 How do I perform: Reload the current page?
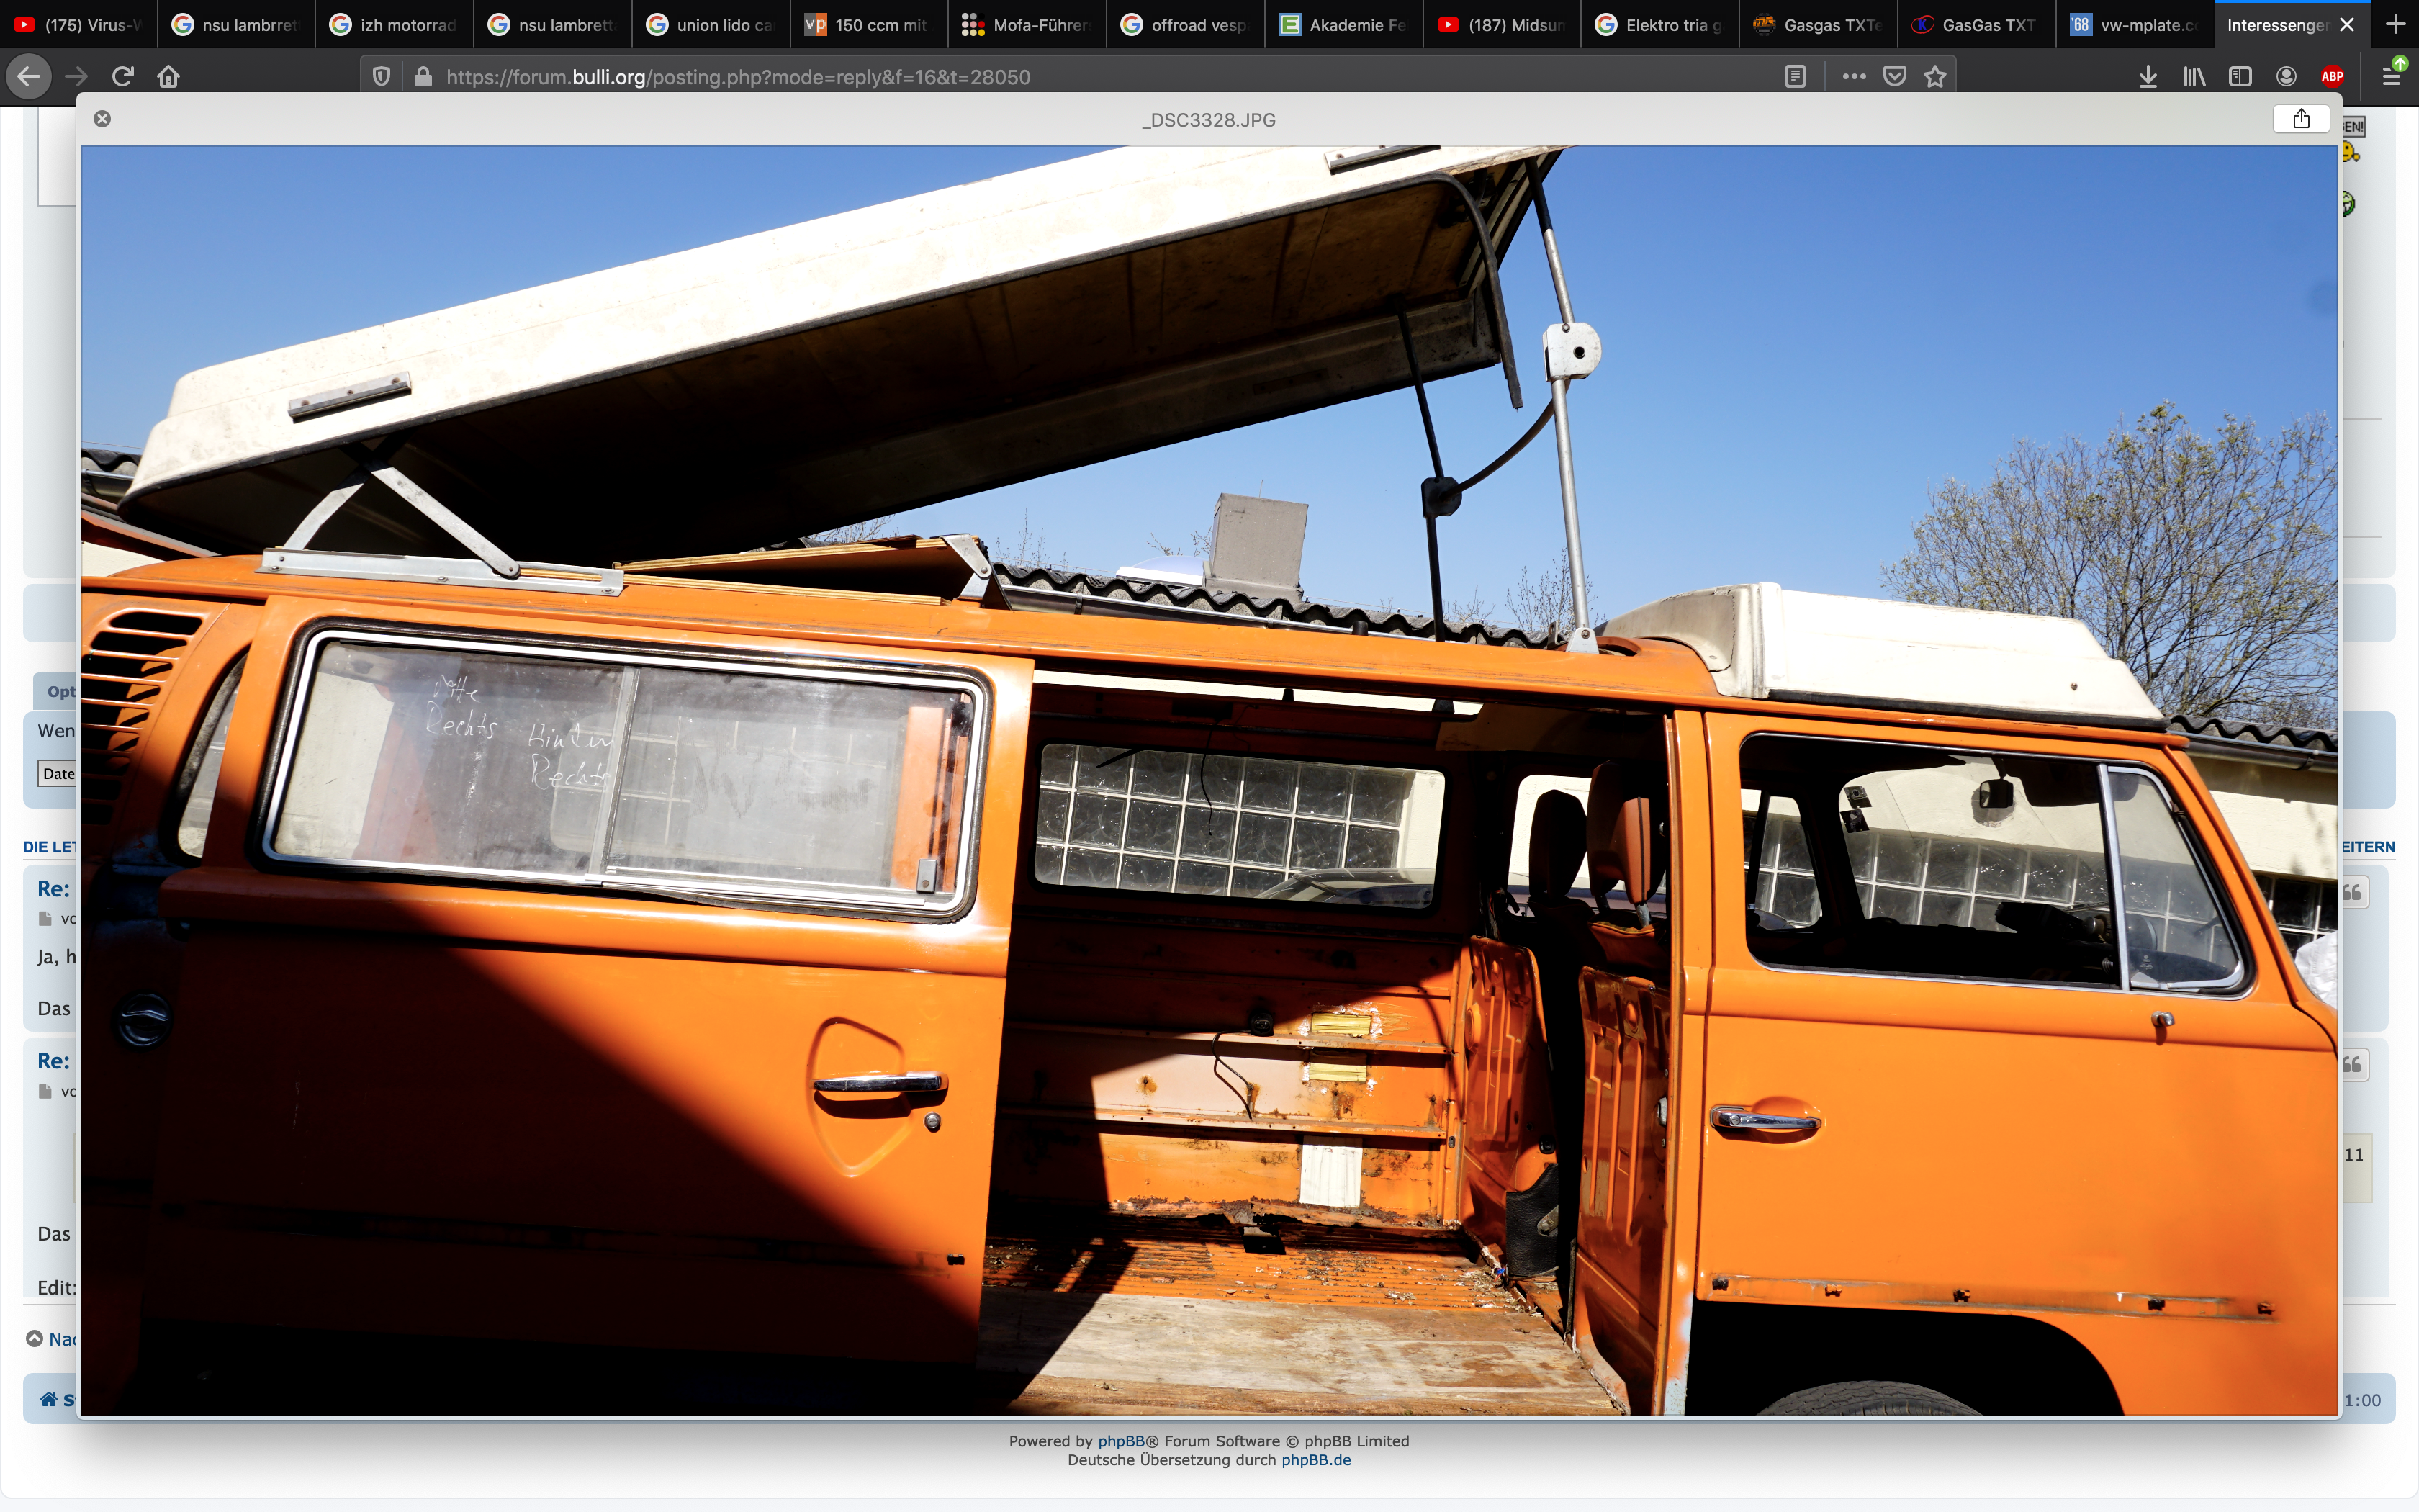[123, 76]
